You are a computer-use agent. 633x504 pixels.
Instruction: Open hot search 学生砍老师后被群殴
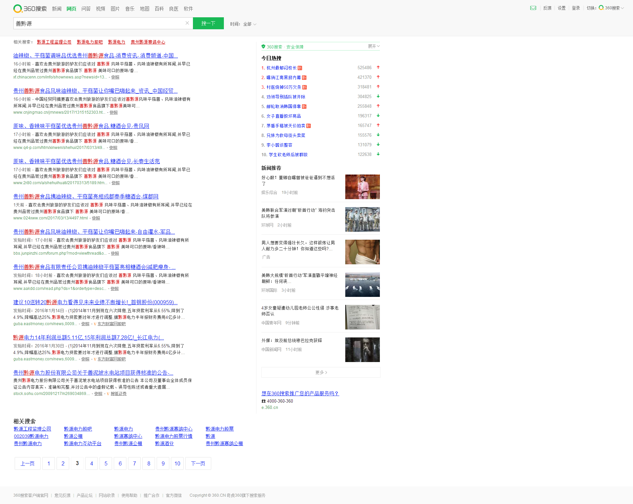point(288,155)
